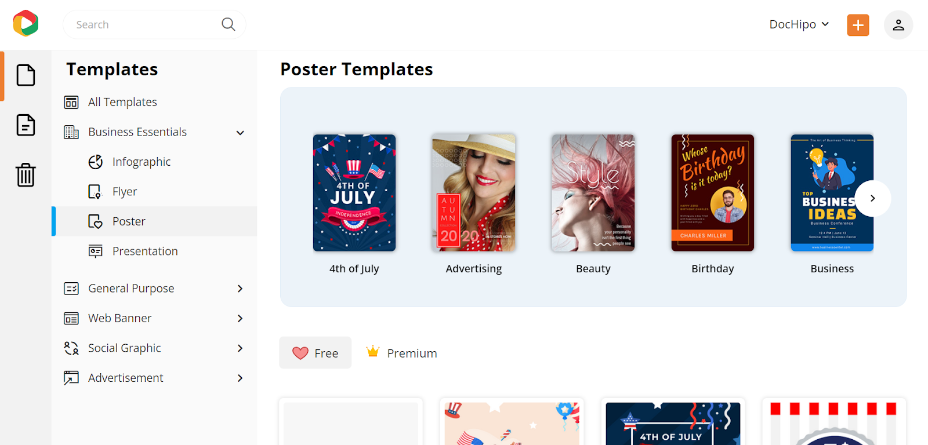This screenshot has height=445, width=928.
Task: Click the General Purpose icon
Action: click(x=71, y=289)
